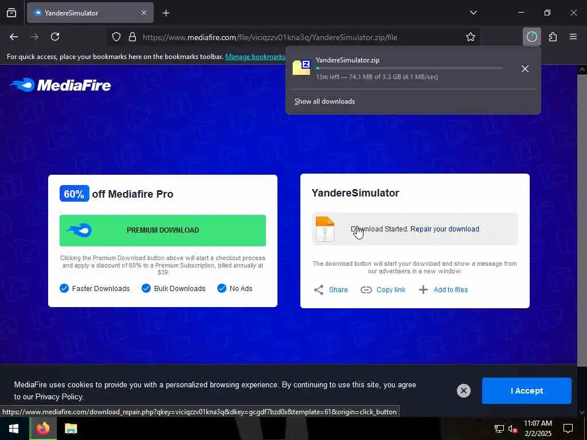Click Show all downloads
Screen dimensions: 587x440
point(324,101)
